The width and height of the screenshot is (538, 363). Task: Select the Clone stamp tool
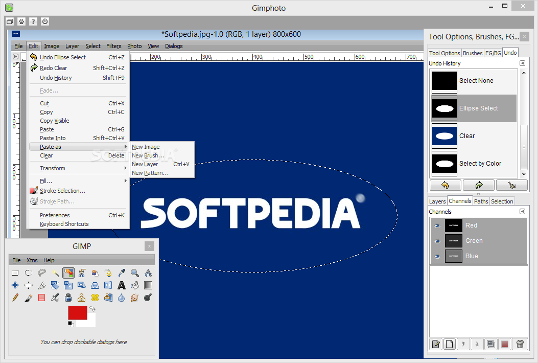click(82, 298)
